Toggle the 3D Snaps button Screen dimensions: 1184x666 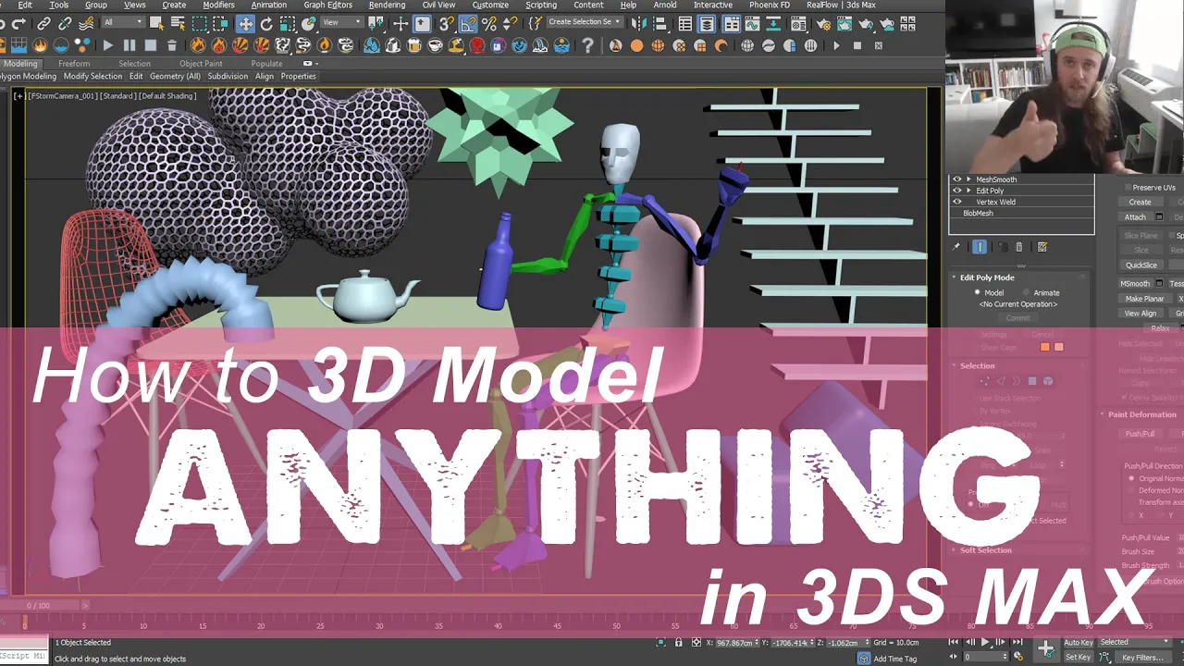pyautogui.click(x=447, y=23)
